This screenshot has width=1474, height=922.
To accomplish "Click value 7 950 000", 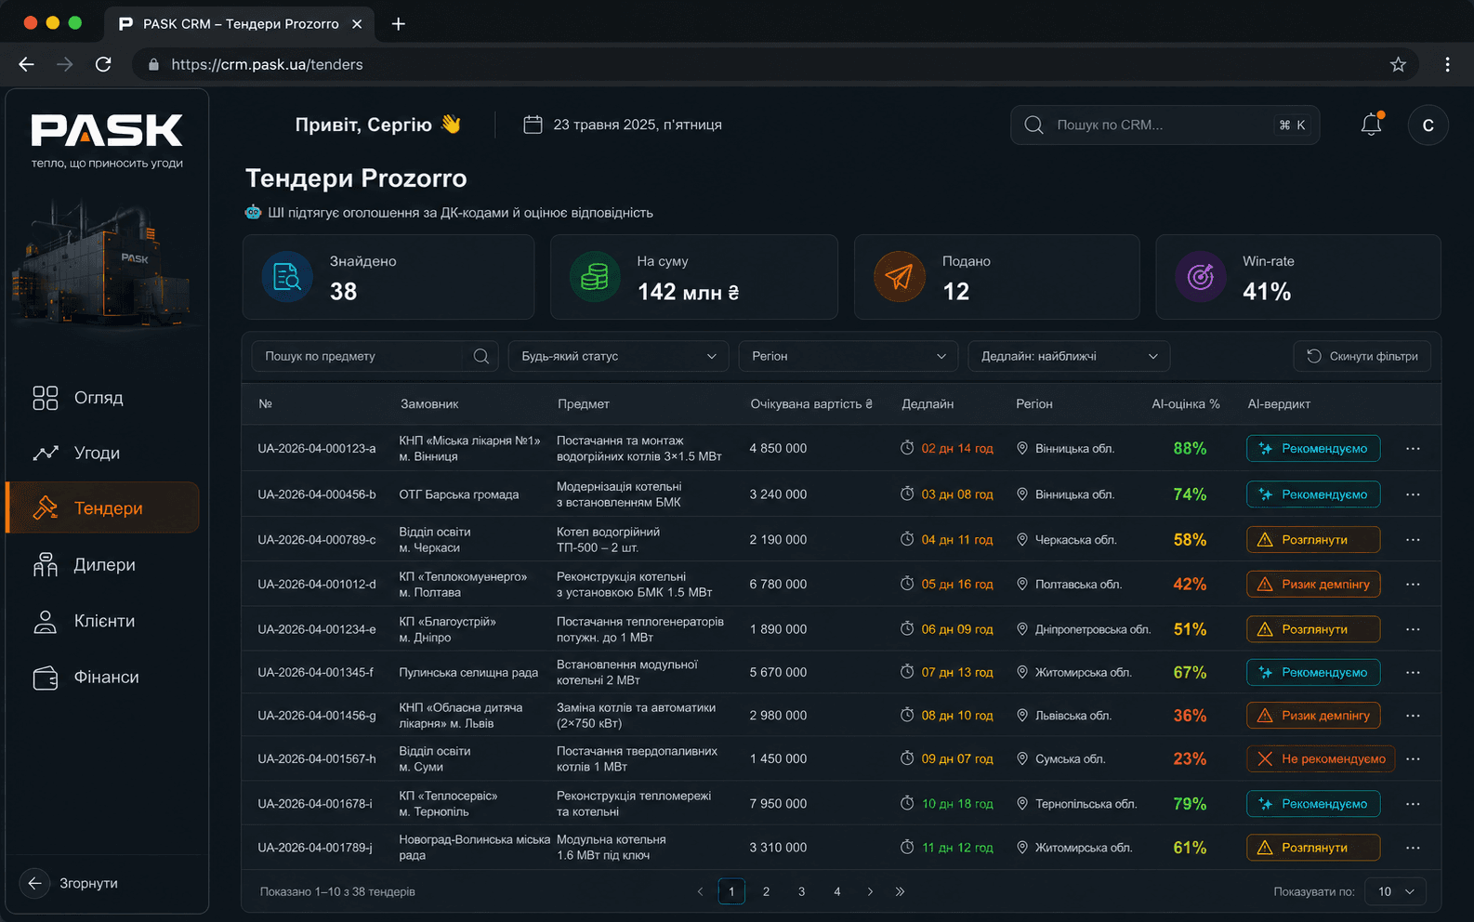I will (x=779, y=804).
